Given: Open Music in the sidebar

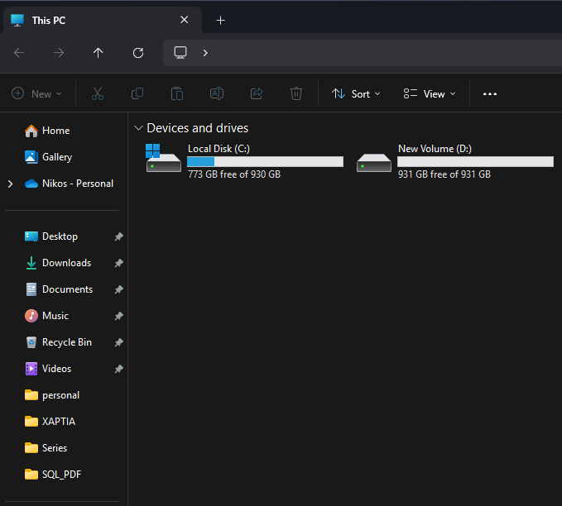Looking at the screenshot, I should (x=46, y=316).
